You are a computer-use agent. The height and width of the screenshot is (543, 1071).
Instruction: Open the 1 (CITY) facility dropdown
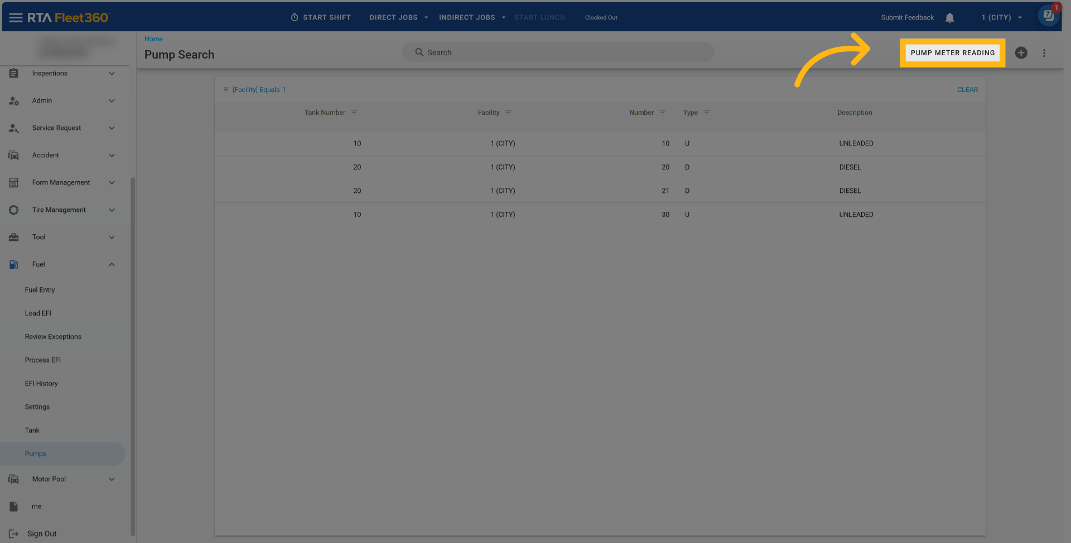(1001, 18)
